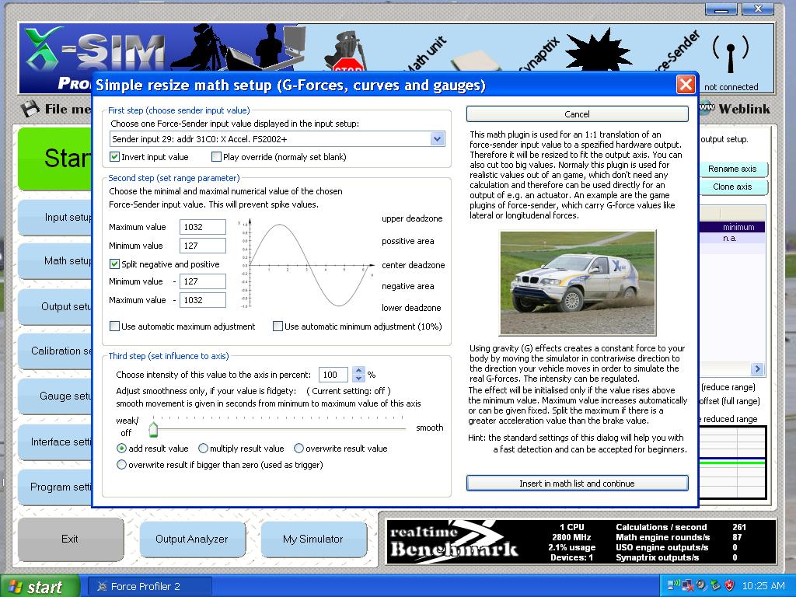Click the webcam tray icon
The height and width of the screenshot is (597, 796).
702,585
